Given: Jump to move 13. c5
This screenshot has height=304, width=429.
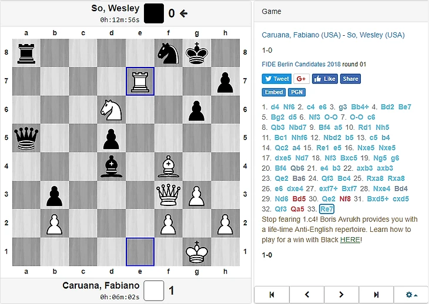Looking at the screenshot, I should (x=373, y=137).
